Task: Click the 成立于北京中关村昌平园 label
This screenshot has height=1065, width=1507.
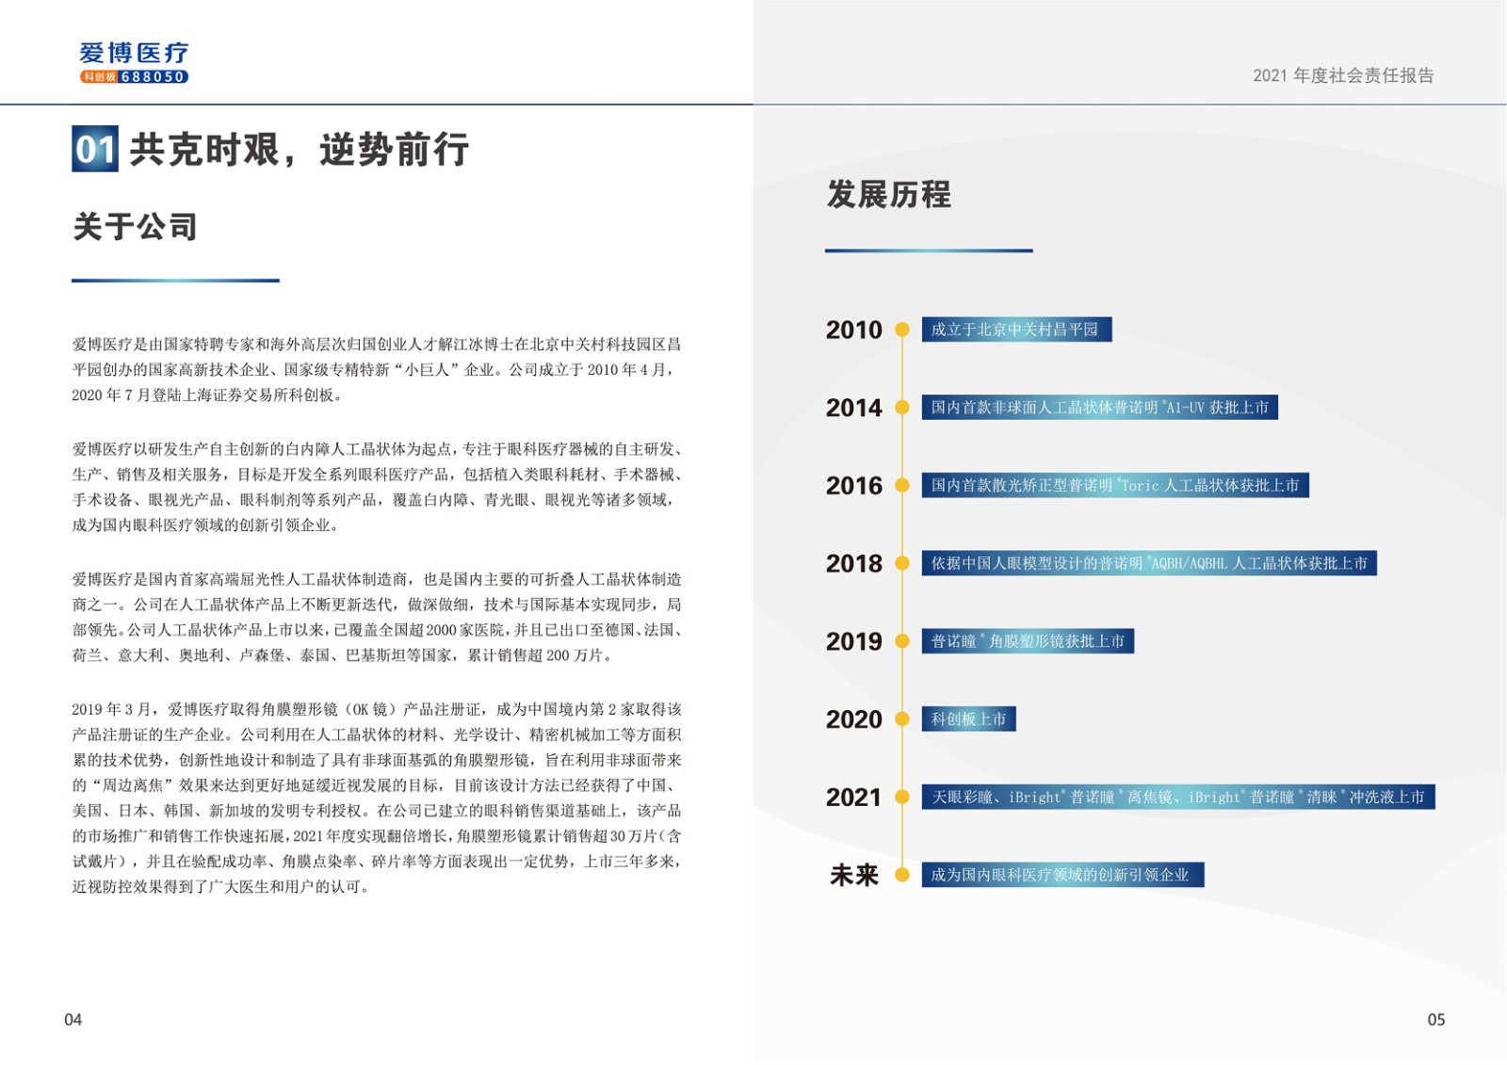Action: click(1015, 330)
